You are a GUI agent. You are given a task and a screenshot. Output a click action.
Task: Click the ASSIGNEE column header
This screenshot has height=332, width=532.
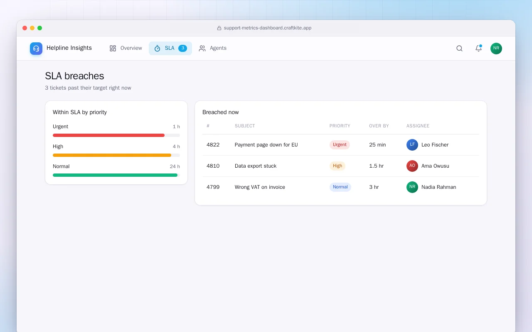[x=418, y=126]
